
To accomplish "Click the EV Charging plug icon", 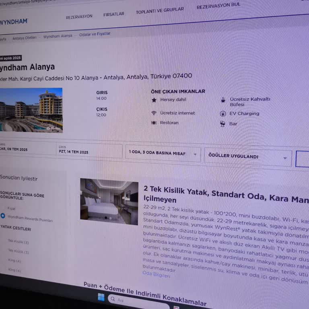I will (x=222, y=114).
